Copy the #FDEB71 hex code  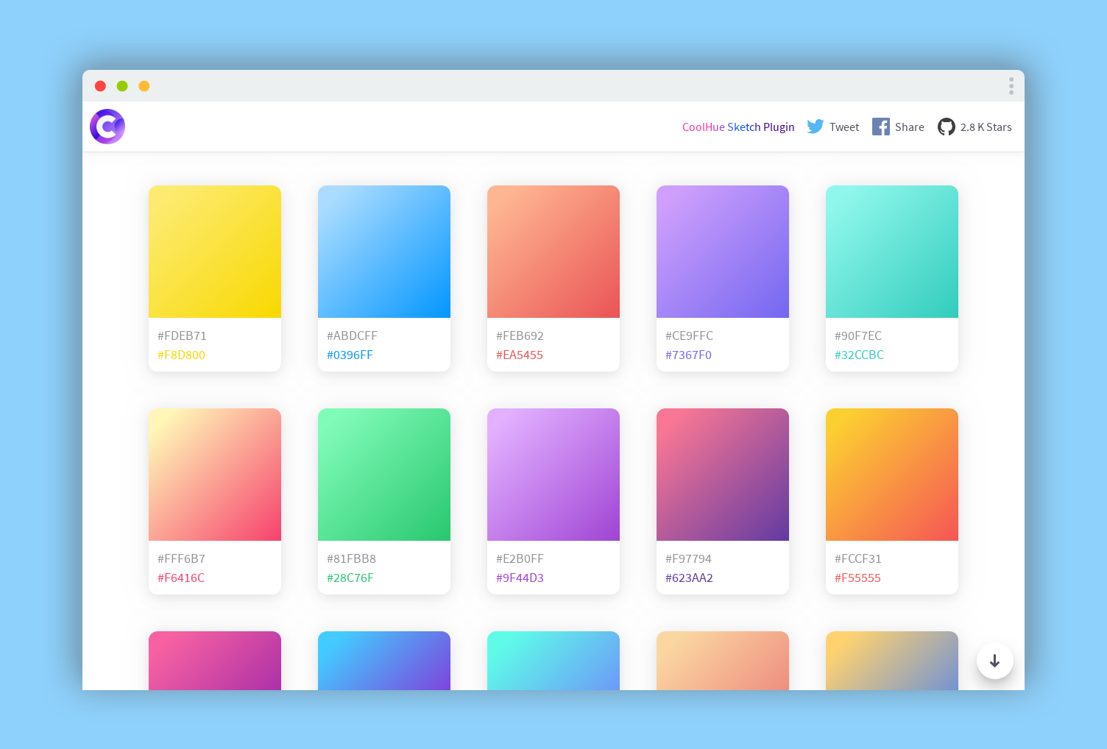pos(182,336)
